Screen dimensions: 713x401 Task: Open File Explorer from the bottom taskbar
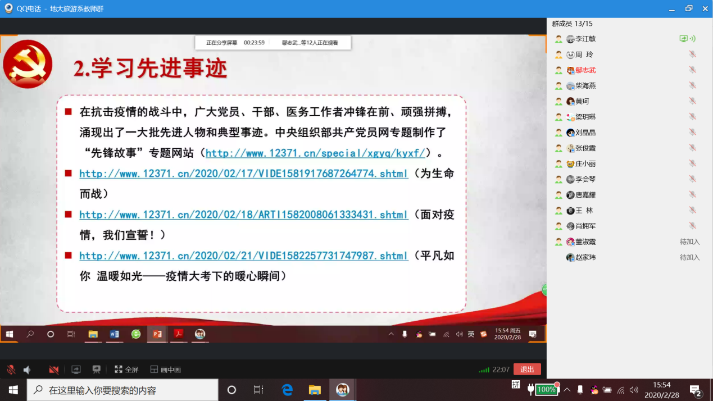coord(315,390)
